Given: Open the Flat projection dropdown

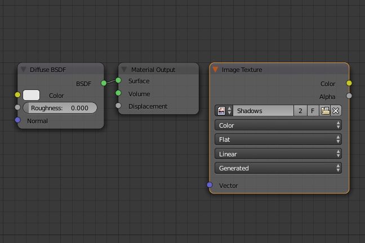Looking at the screenshot, I should point(278,139).
